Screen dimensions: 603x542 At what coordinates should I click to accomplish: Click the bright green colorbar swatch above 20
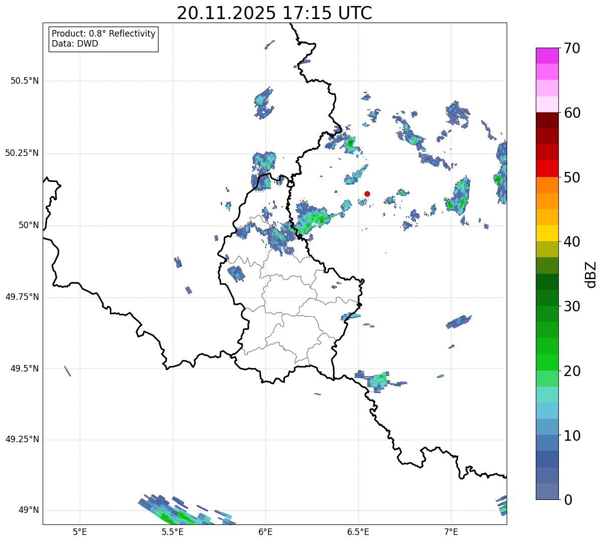pos(547,362)
